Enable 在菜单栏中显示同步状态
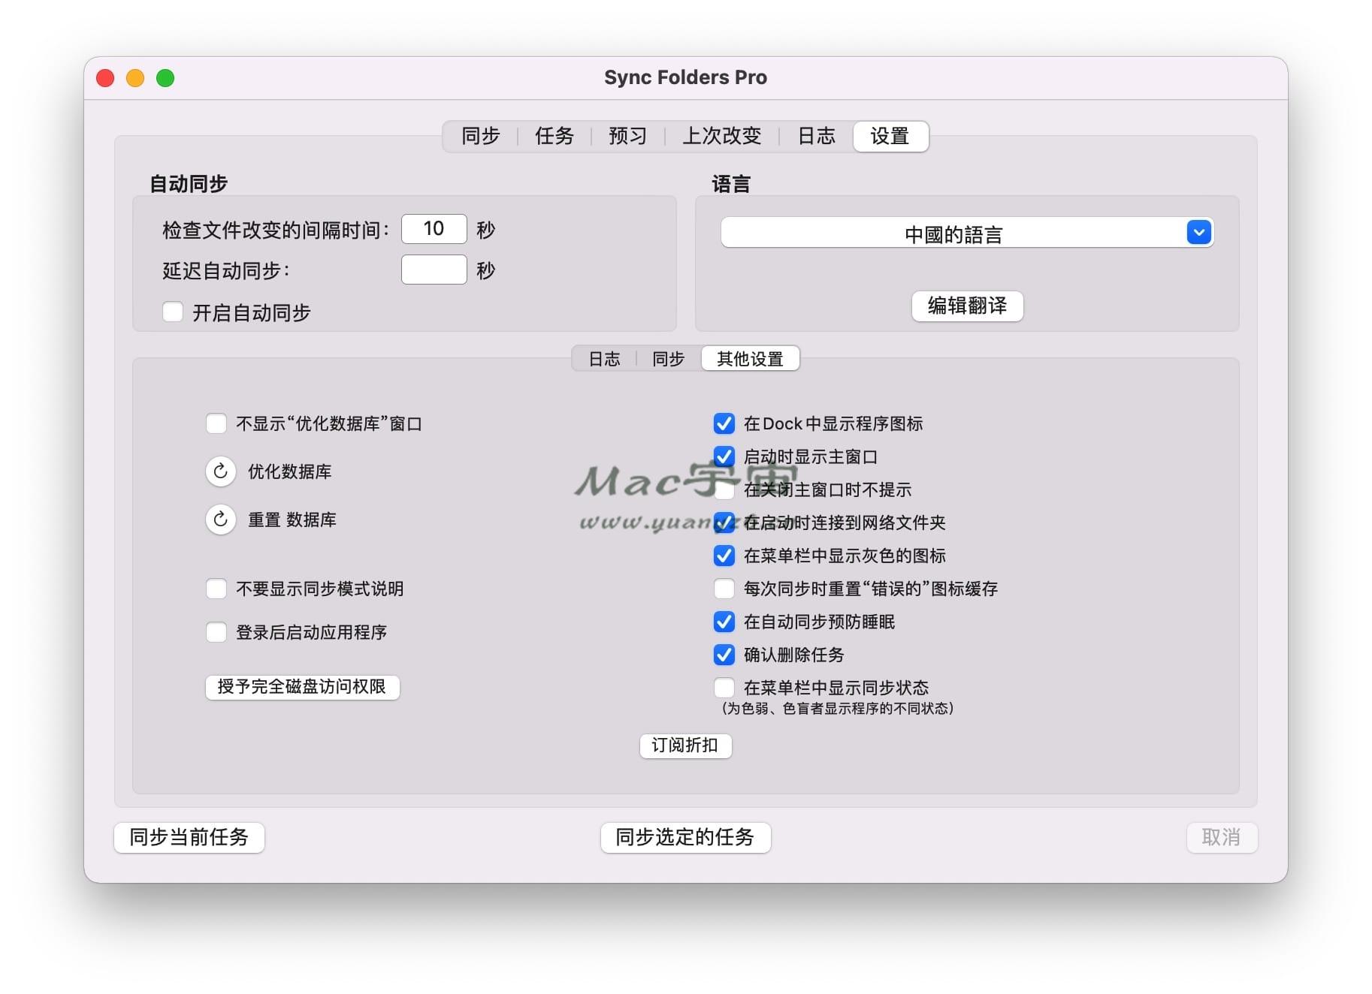Screen dimensions: 1372x994 click(x=724, y=687)
